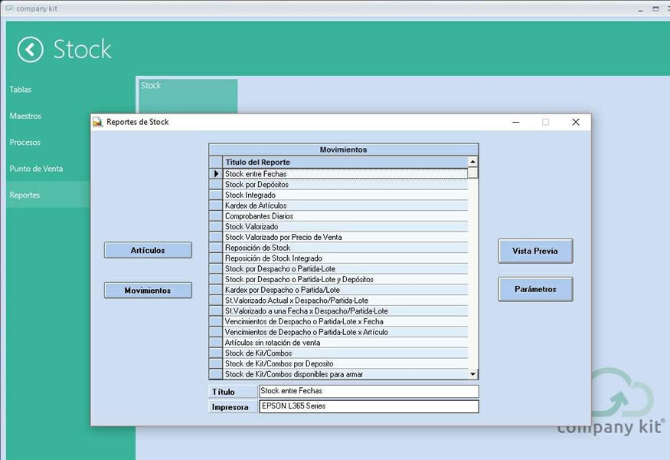Open the Maestros sidebar menu
This screenshot has height=460, width=670.
point(25,116)
